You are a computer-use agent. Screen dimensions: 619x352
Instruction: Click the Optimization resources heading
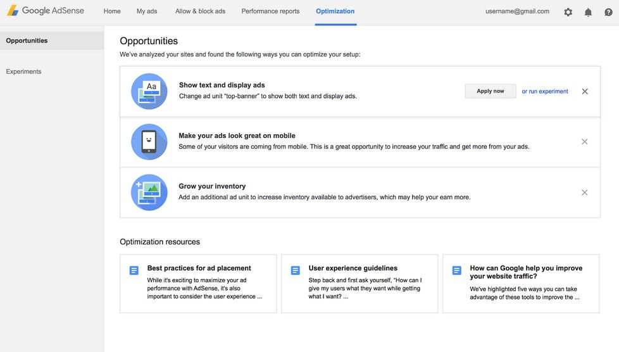[160, 242]
